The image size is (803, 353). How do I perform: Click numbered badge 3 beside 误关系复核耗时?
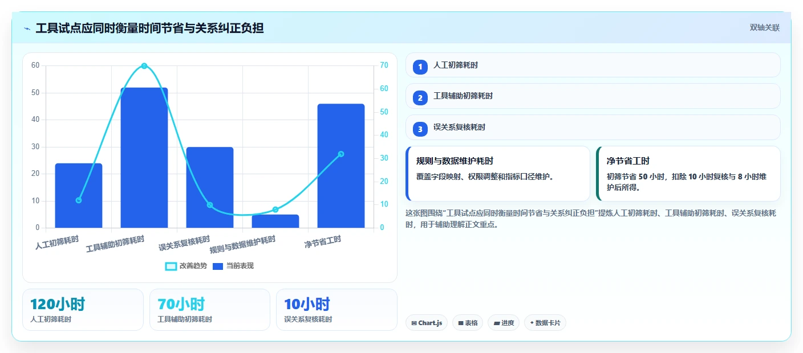(420, 129)
